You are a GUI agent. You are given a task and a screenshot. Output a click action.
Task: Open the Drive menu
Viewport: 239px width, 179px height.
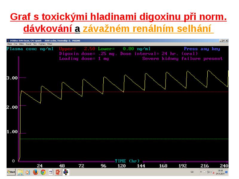[x=50, y=44]
